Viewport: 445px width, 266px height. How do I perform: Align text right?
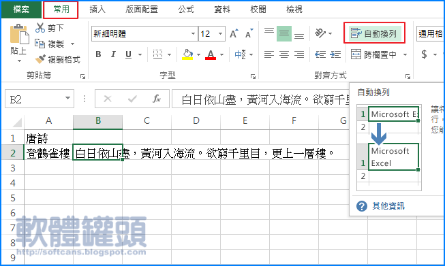(x=299, y=54)
